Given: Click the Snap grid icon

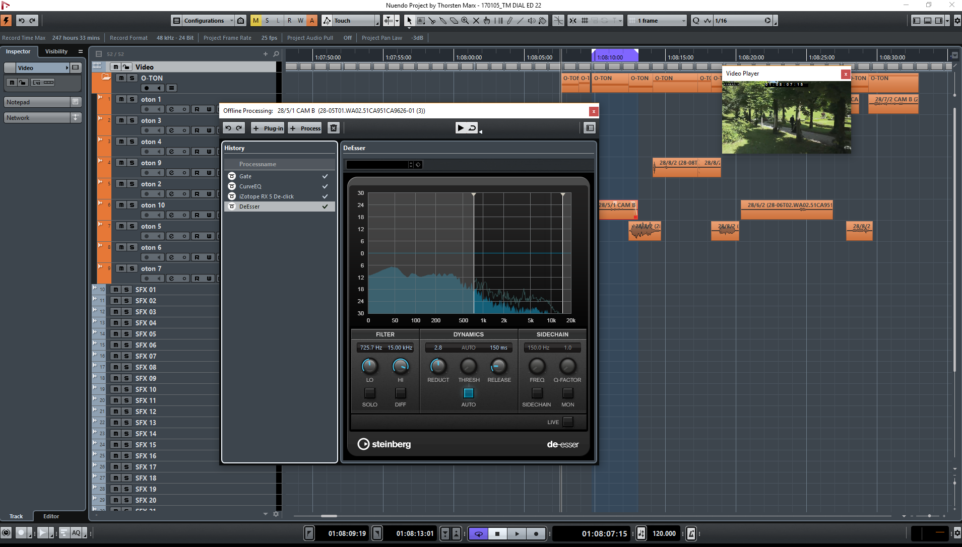Looking at the screenshot, I should click(x=585, y=21).
